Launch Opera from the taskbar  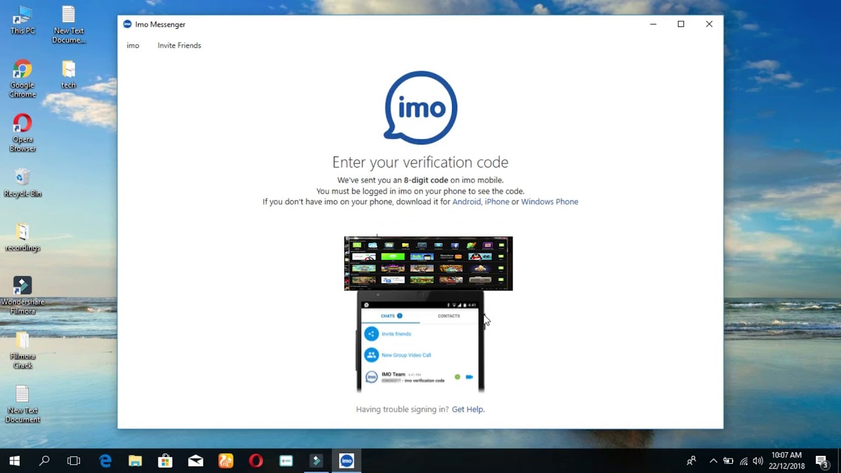[256, 461]
